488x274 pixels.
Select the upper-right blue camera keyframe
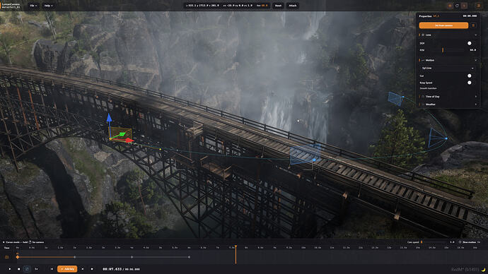[x=395, y=98]
